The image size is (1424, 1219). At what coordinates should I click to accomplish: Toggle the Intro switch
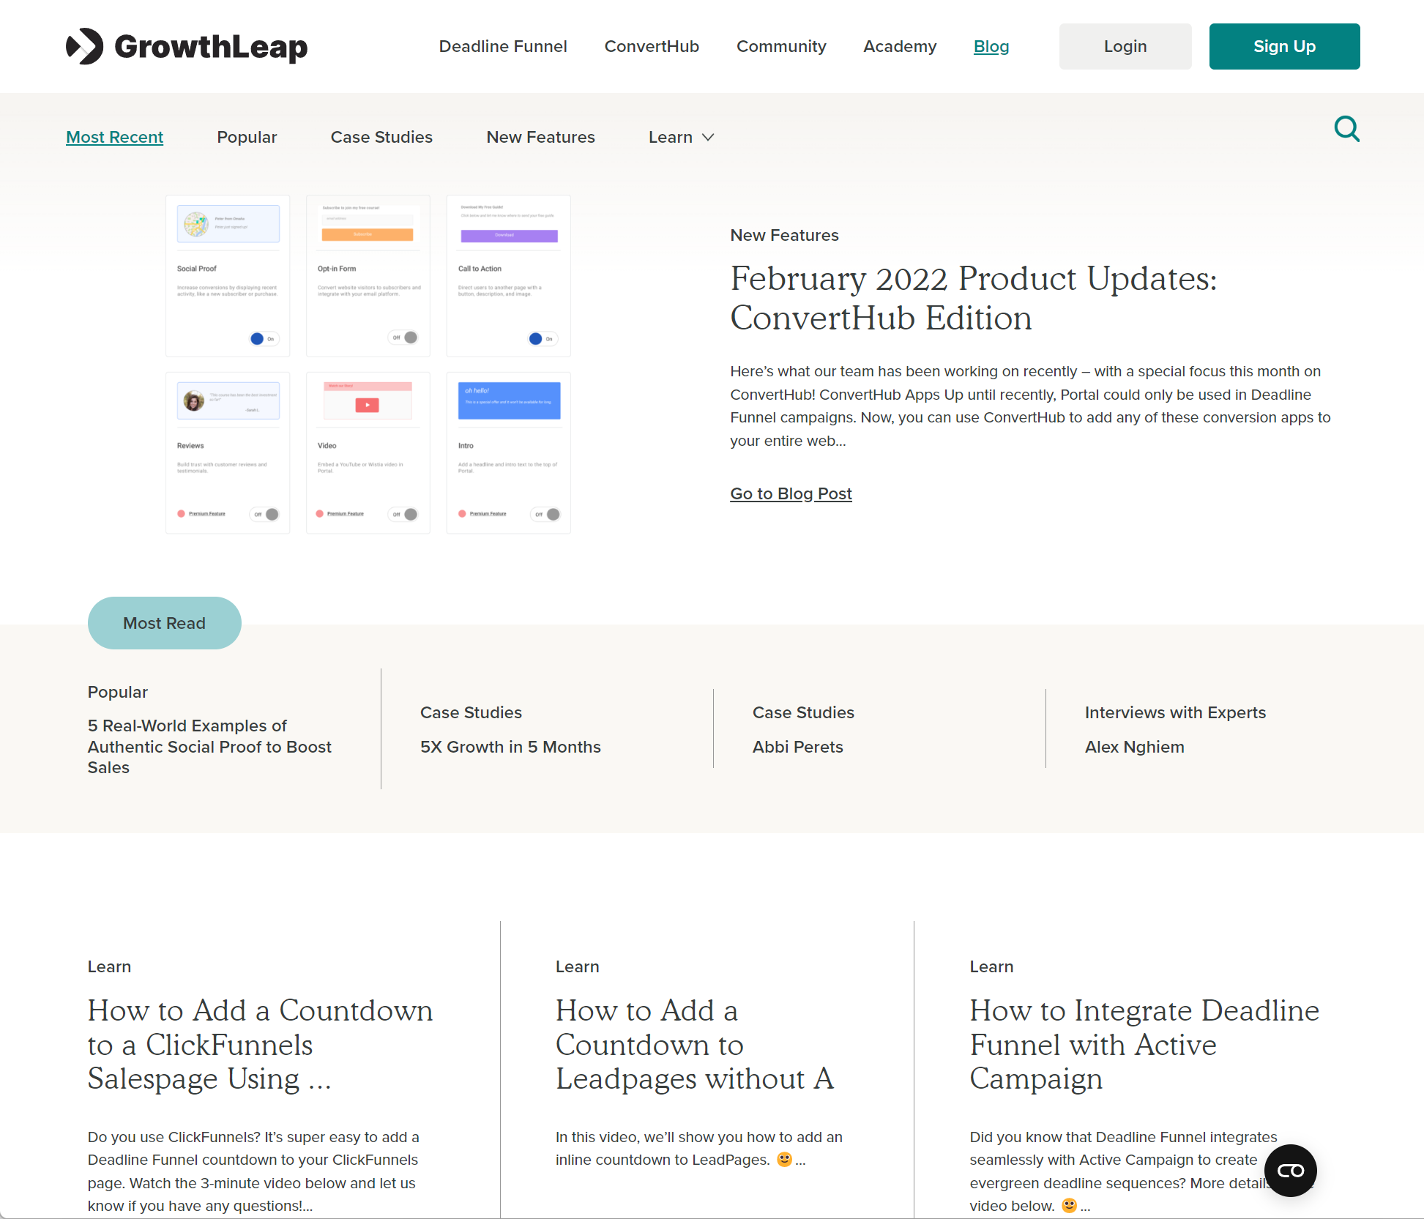coord(546,514)
